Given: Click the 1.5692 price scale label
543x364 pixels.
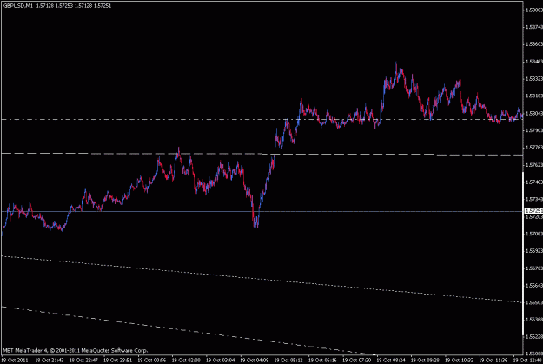Looking at the screenshot, I should point(534,250).
